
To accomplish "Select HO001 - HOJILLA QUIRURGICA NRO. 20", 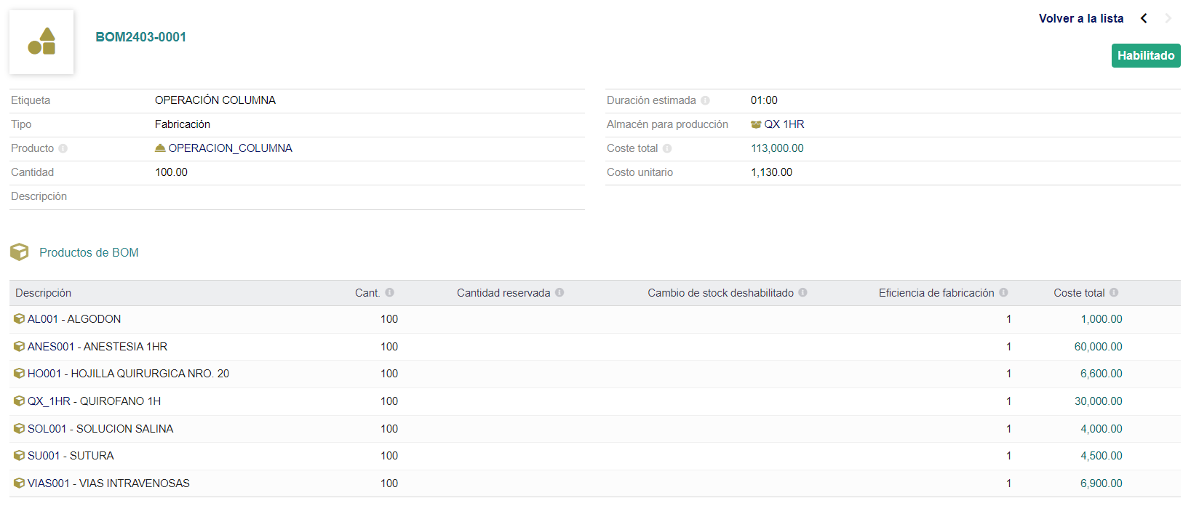I will tap(128, 374).
